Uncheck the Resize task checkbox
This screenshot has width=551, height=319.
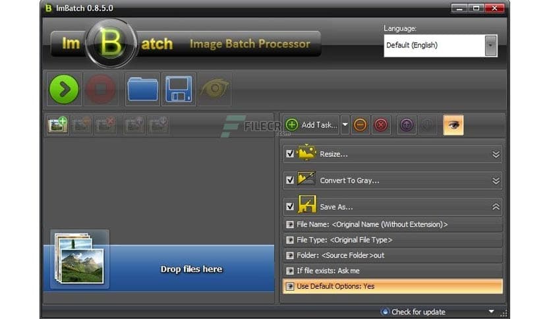pos(290,154)
